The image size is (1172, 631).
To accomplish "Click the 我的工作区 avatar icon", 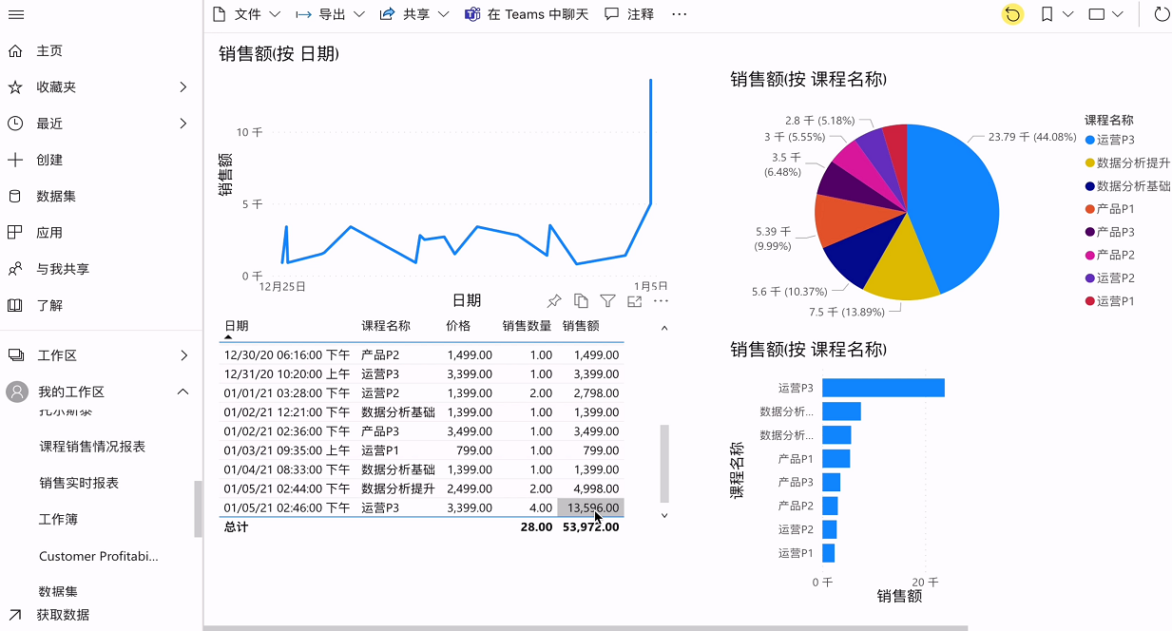I will [15, 392].
